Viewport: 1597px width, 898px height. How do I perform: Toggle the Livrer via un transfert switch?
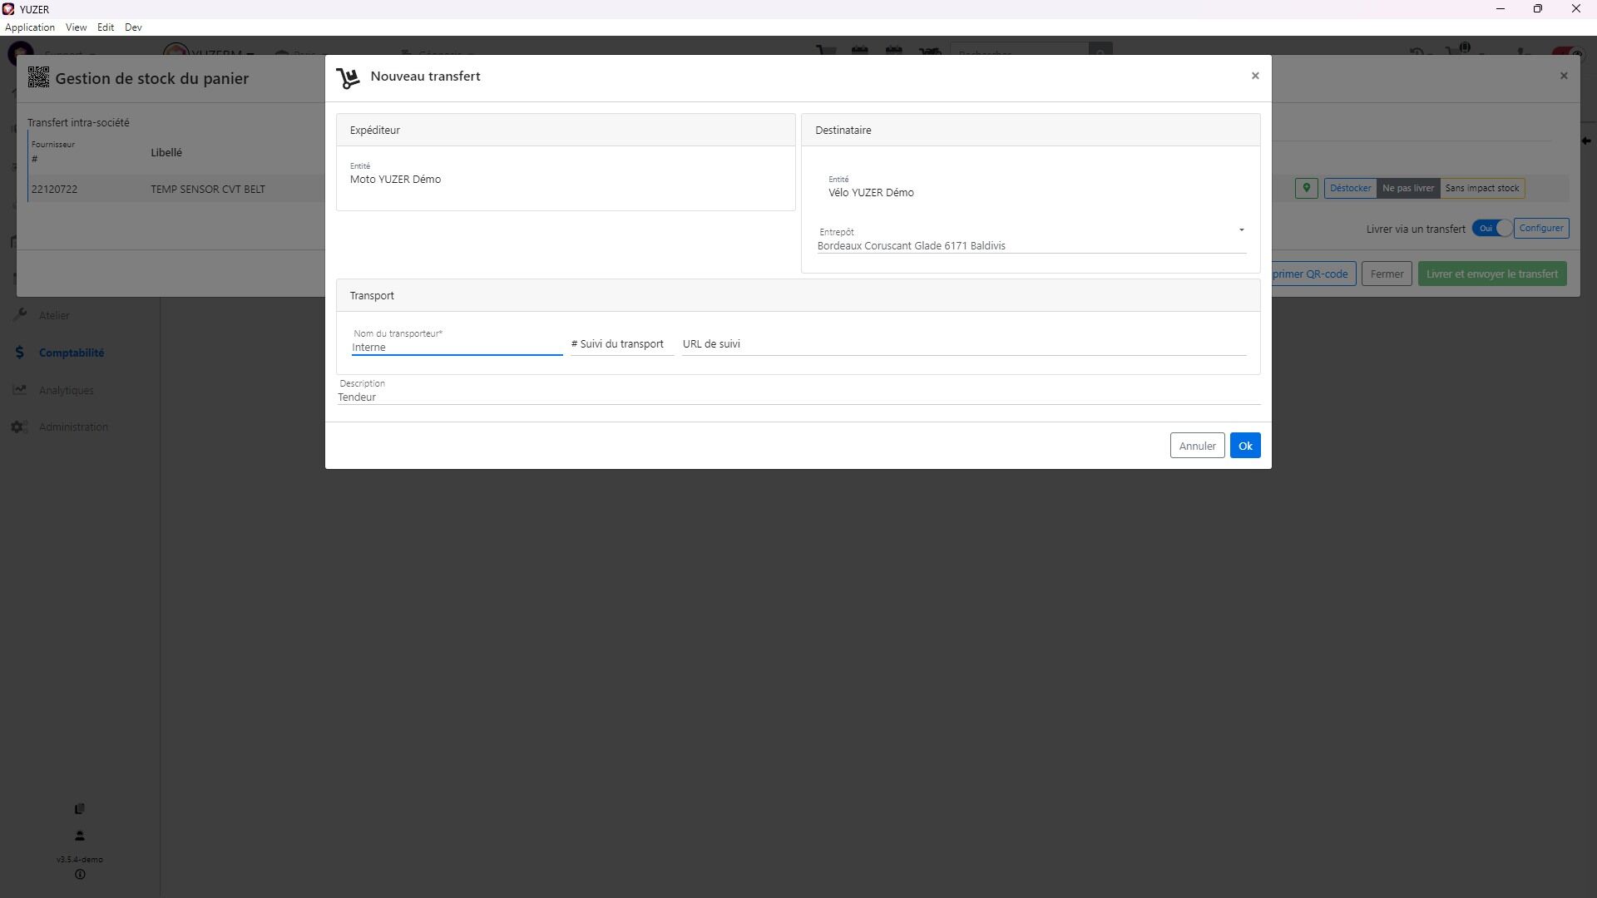1491,229
